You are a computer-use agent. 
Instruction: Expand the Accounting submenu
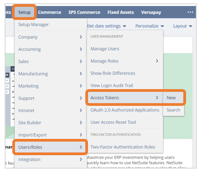pos(50,49)
